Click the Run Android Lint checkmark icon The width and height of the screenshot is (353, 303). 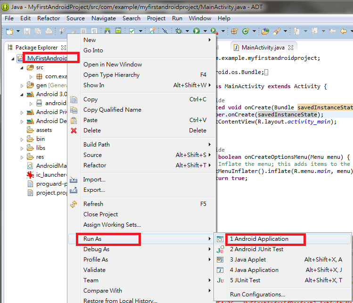pyautogui.click(x=132, y=31)
